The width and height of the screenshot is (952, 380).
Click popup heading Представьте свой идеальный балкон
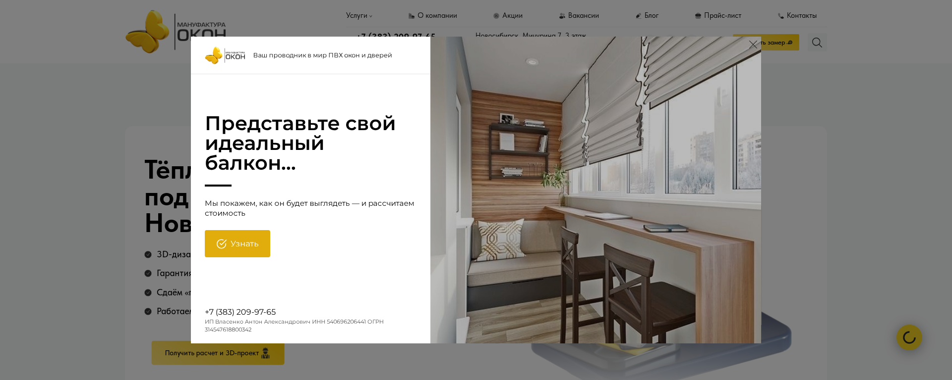coord(300,143)
